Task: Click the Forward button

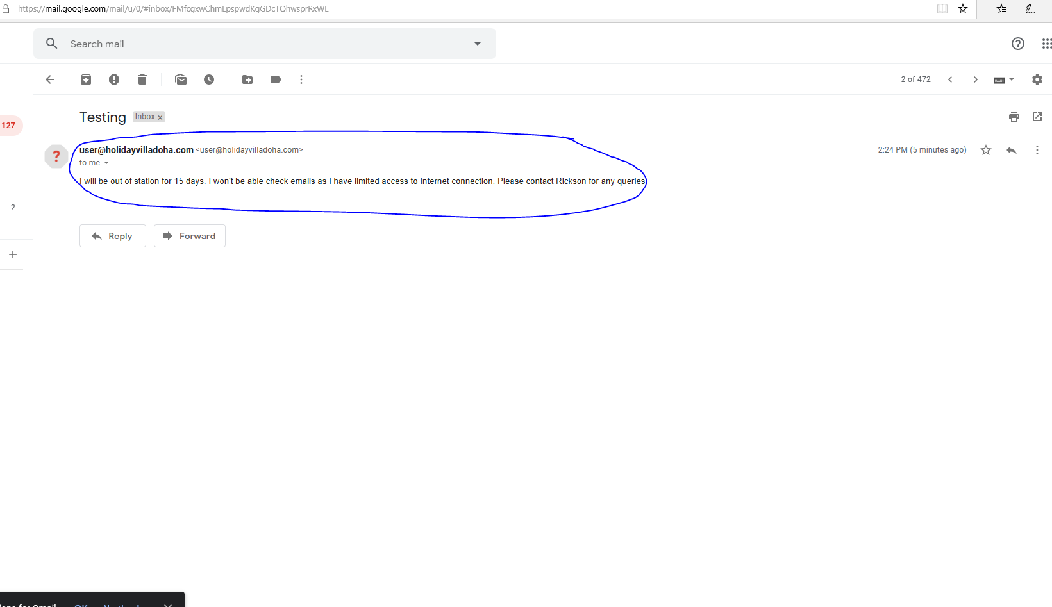Action: tap(190, 236)
